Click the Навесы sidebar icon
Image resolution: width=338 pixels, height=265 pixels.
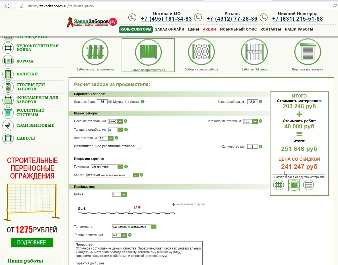coord(8,138)
